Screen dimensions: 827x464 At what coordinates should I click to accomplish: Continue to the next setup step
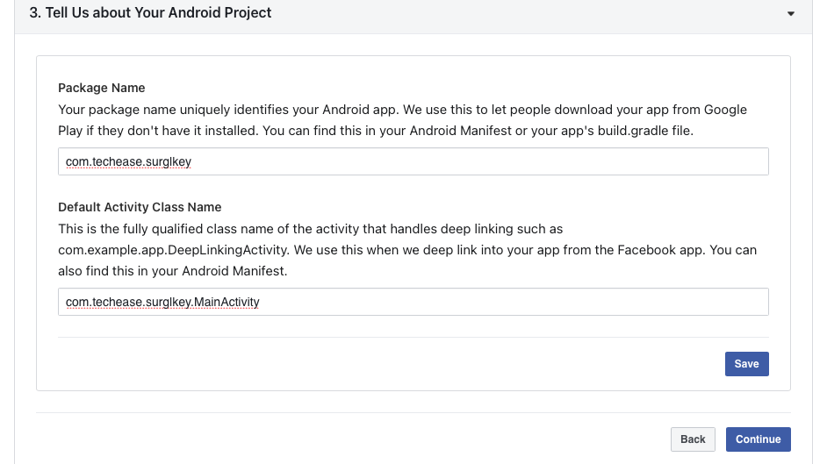[x=758, y=439]
